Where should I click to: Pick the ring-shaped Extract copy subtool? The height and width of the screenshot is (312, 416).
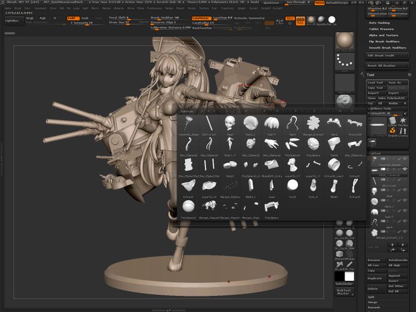[x=334, y=165]
